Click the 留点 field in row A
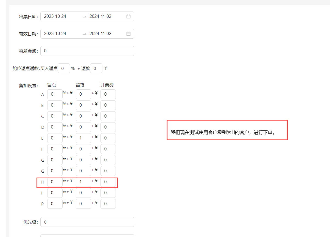Viewport: 330px width, 237px height. click(55, 94)
